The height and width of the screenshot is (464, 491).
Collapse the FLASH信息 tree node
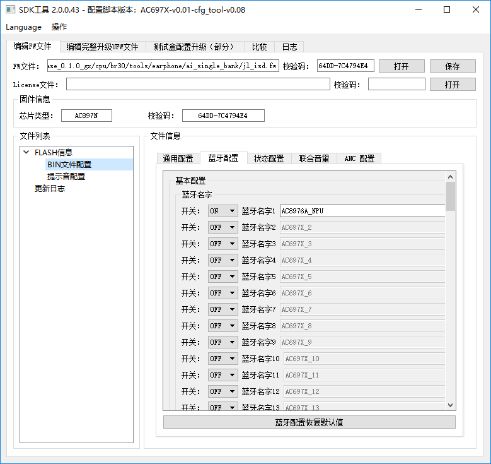(x=26, y=152)
